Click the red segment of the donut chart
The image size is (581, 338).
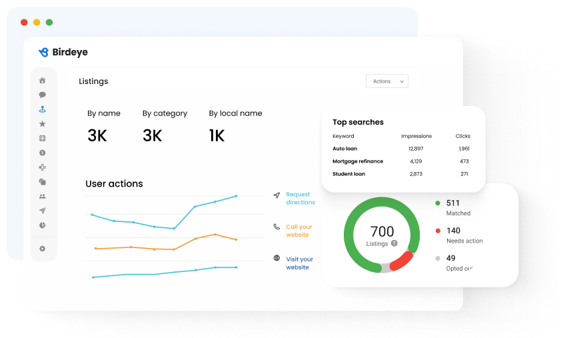click(x=402, y=261)
